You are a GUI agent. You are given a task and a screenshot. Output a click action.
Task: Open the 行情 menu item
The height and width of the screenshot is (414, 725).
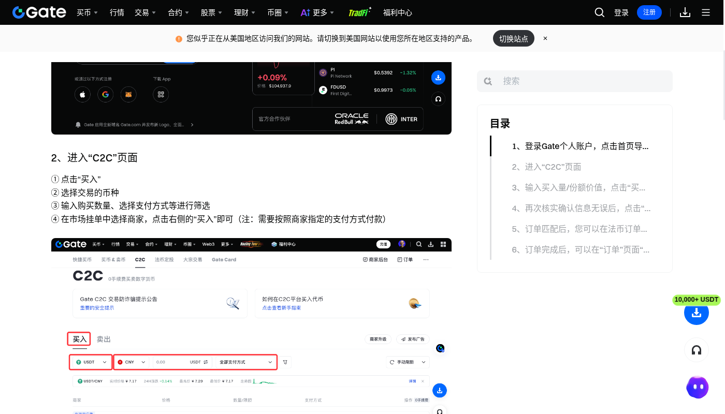point(117,12)
